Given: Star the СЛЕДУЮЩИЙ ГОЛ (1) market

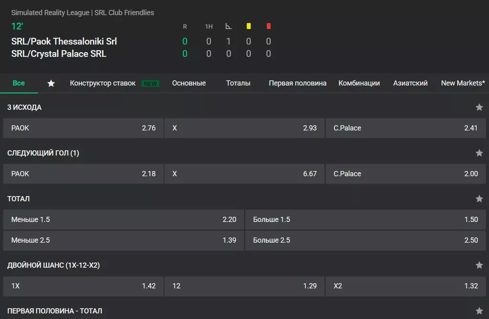Looking at the screenshot, I should click(x=479, y=153).
